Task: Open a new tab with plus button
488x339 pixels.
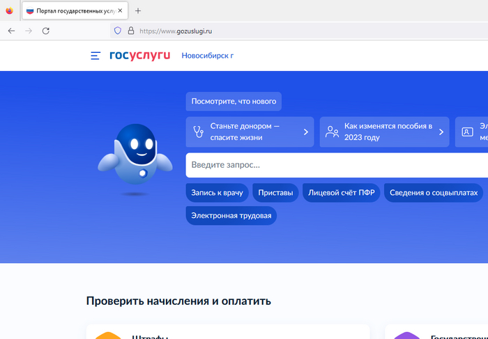Action: tap(138, 11)
